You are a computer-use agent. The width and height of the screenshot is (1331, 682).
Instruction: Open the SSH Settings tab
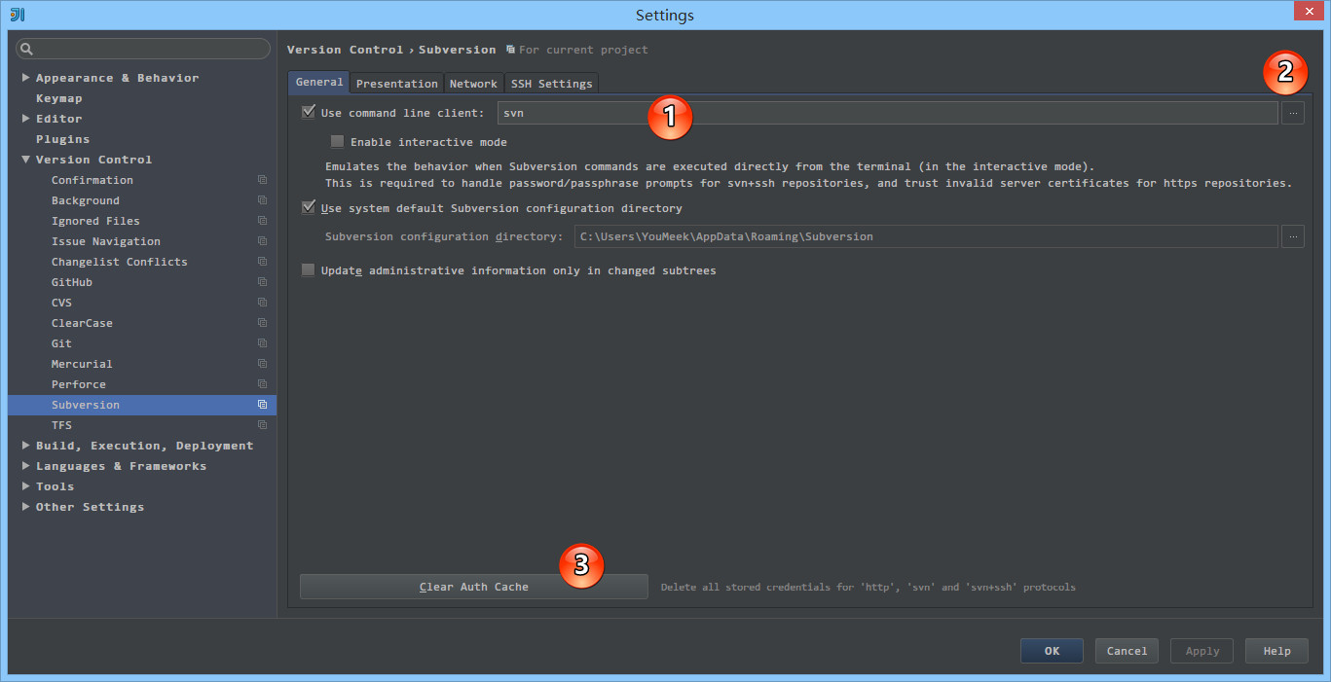point(551,84)
